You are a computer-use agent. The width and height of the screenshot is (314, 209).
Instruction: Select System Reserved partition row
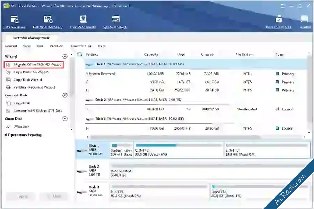tap(196, 74)
